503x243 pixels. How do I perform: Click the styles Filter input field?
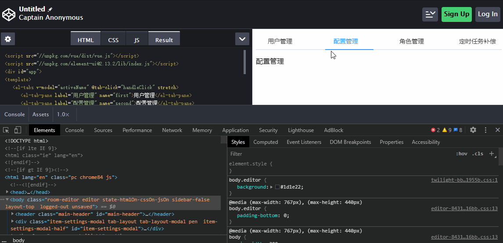click(x=340, y=154)
